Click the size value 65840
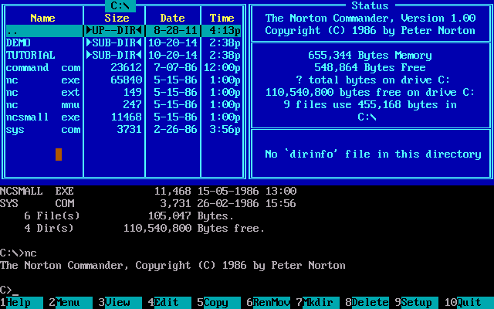The image size is (494, 309). pos(127,80)
